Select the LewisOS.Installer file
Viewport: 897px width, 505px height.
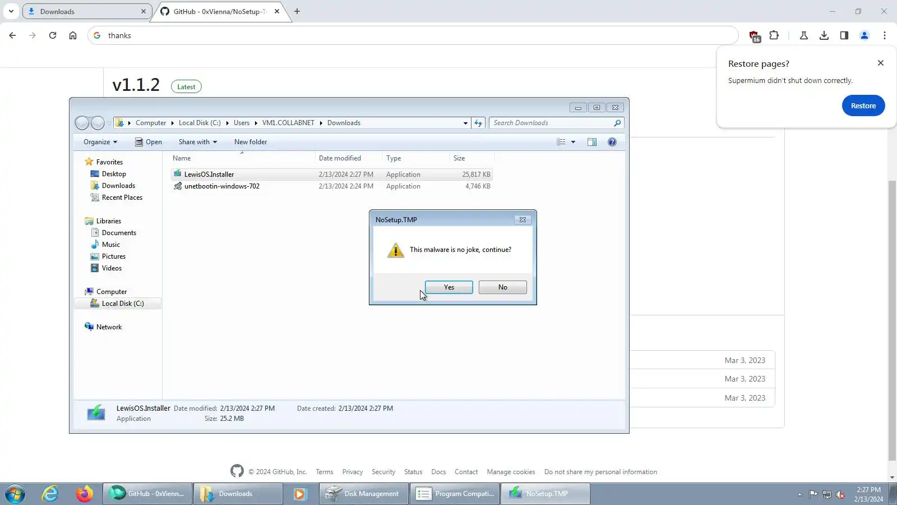331,175
